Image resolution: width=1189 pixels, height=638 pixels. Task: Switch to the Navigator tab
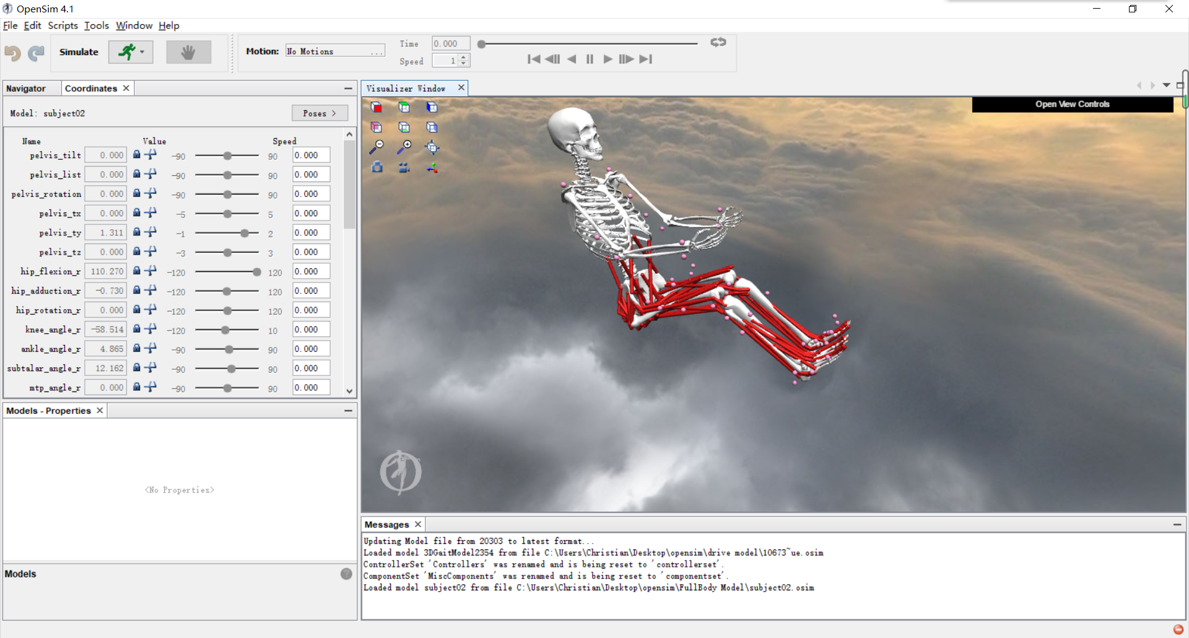[27, 88]
